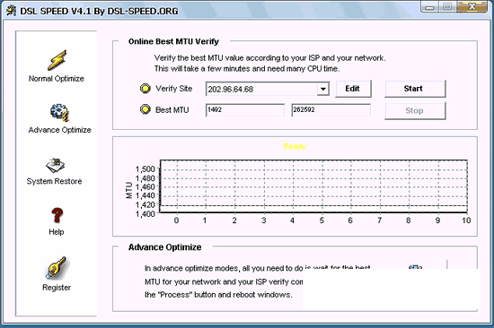Image resolution: width=494 pixels, height=328 pixels.
Task: Close the DSL Speed window
Action: coord(472,7)
